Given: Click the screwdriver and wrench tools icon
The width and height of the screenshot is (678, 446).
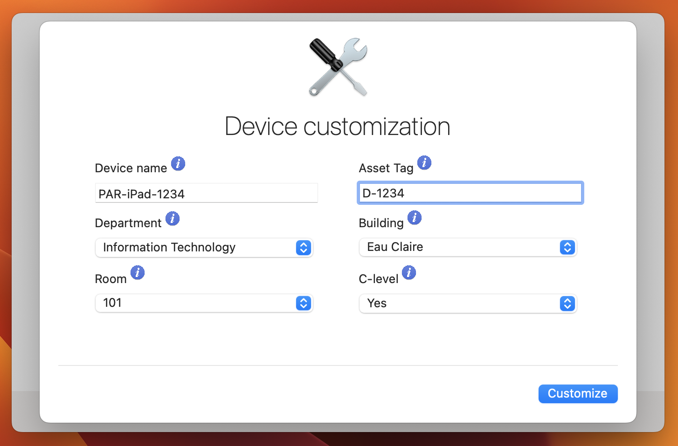Looking at the screenshot, I should tap(338, 67).
